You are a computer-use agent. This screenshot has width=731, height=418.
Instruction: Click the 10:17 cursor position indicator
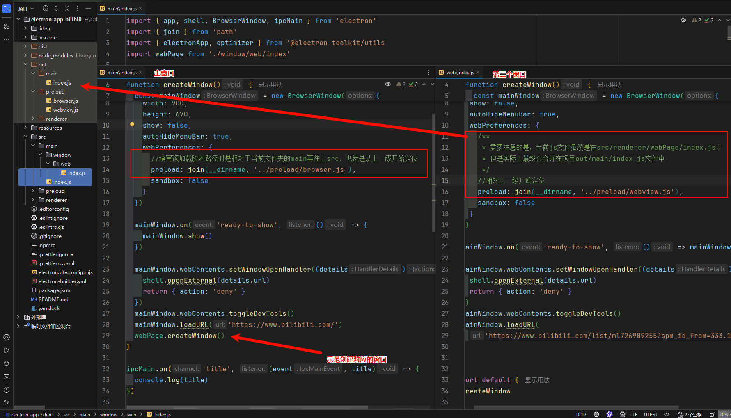(x=581, y=414)
